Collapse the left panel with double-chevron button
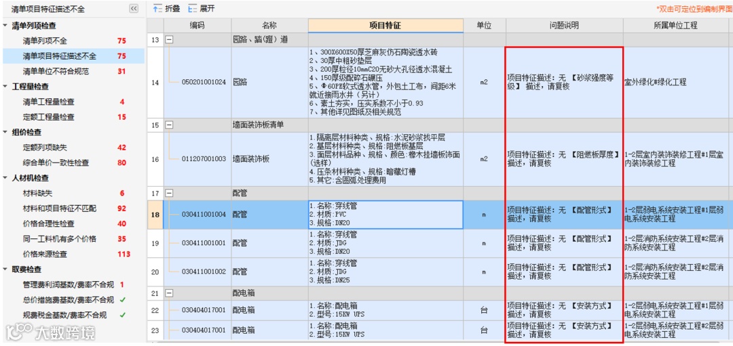Image resolution: width=733 pixels, height=346 pixels. (134, 9)
